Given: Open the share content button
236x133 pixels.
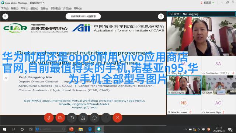Looking at the screenshot, I should tap(72, 117).
